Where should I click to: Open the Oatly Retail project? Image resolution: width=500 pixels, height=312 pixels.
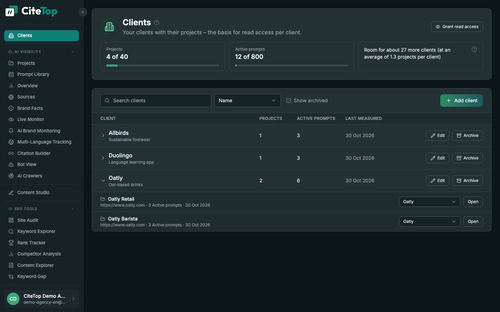pyautogui.click(x=473, y=202)
